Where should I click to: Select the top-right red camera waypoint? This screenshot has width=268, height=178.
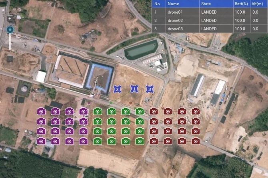(x=196, y=111)
